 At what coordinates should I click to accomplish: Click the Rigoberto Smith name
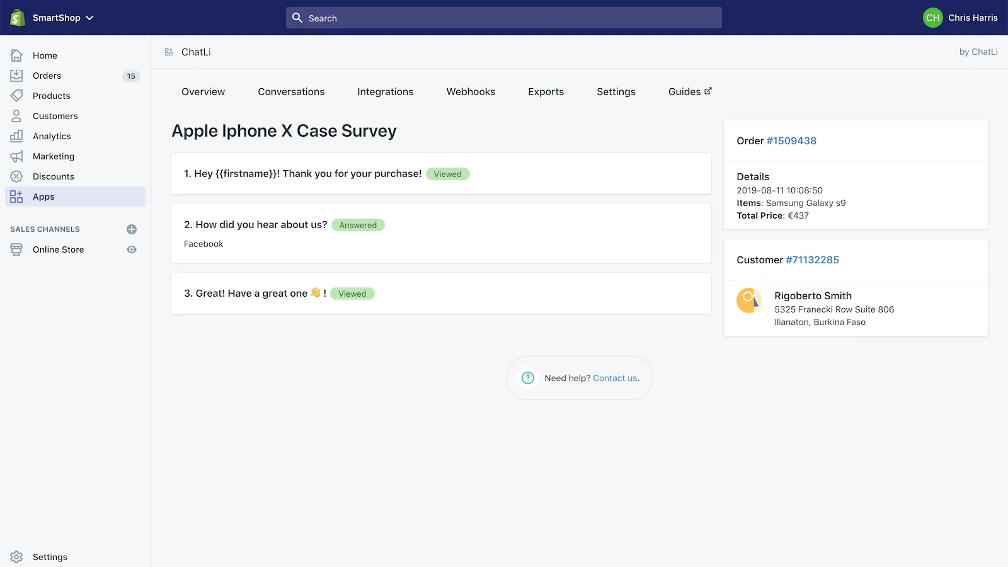pyautogui.click(x=813, y=295)
